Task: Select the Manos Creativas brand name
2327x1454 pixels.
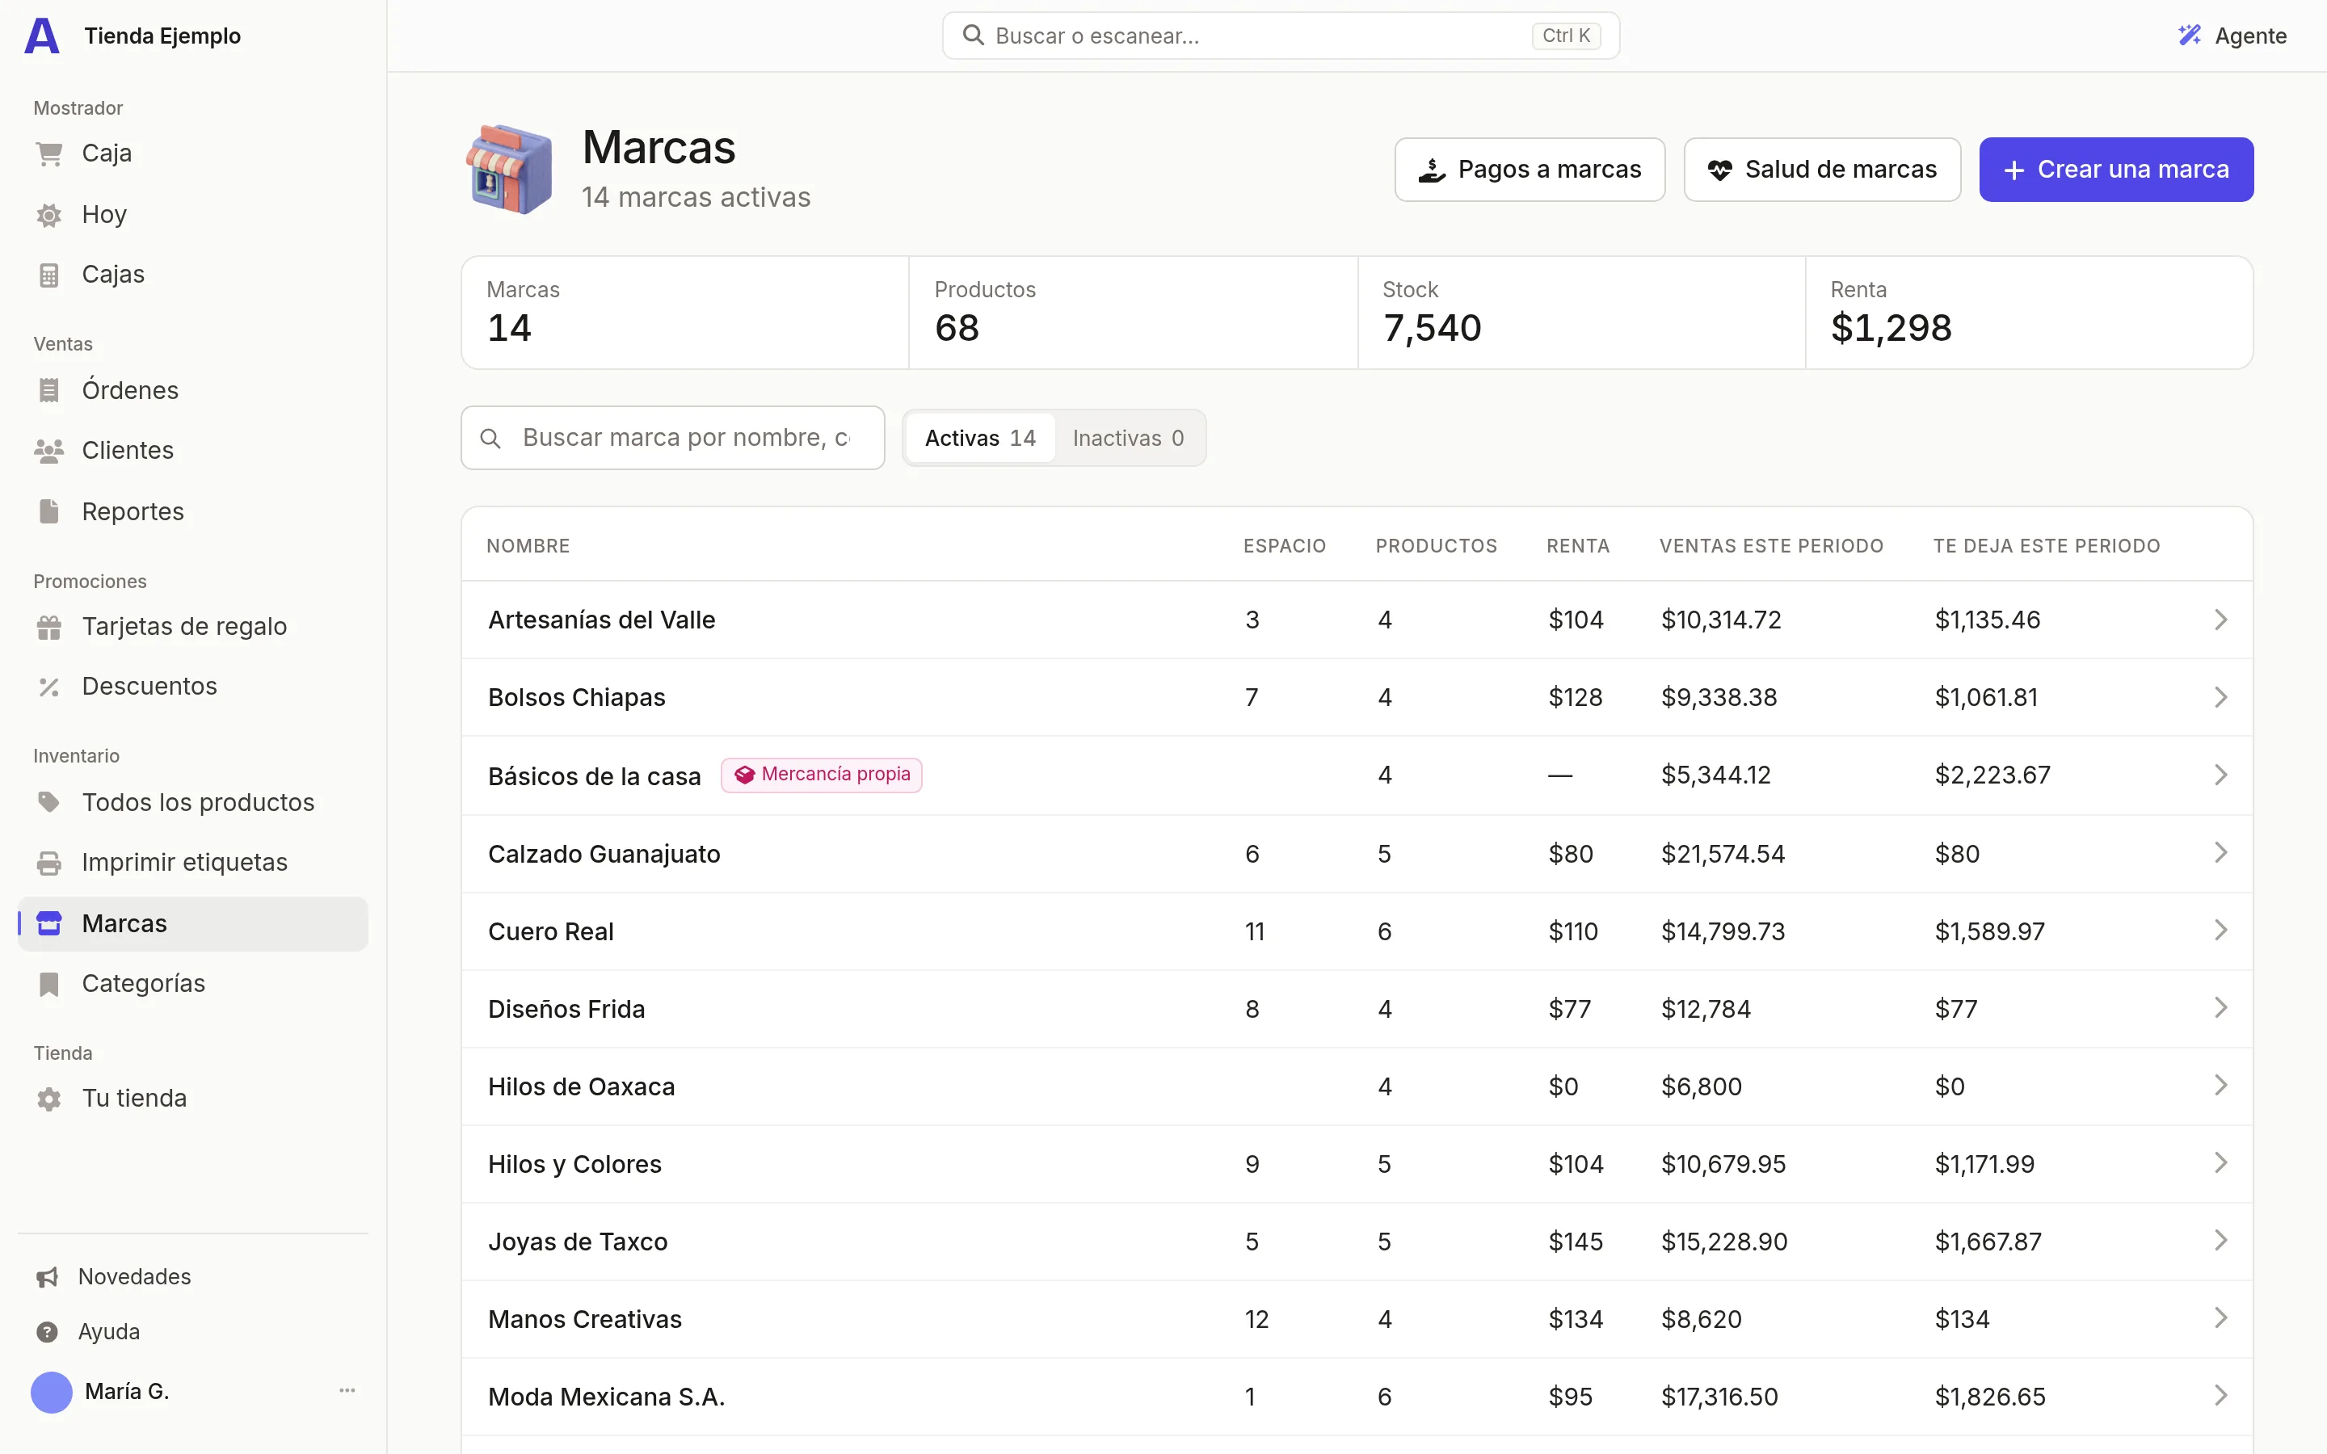Action: (585, 1319)
